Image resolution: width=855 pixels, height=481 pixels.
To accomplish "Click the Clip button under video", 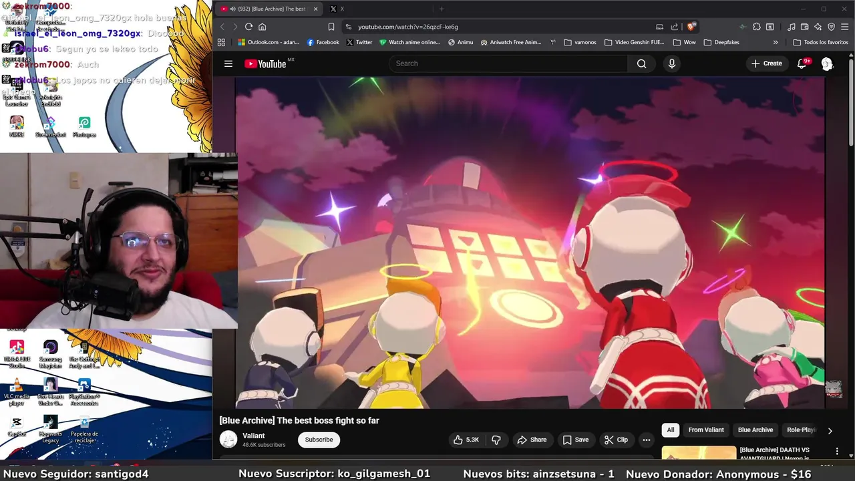I will (x=616, y=440).
